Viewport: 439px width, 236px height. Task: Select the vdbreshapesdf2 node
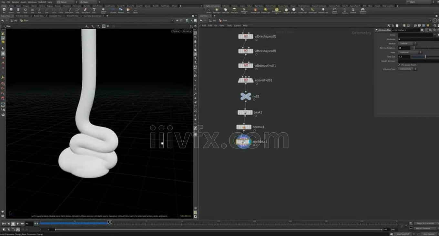coord(246,37)
